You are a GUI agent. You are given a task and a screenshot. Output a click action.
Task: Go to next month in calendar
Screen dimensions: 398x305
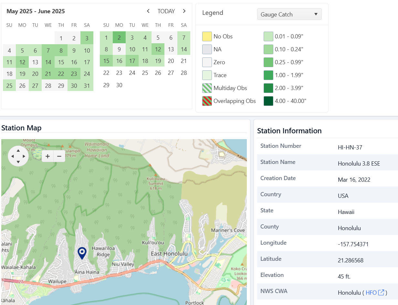(184, 11)
